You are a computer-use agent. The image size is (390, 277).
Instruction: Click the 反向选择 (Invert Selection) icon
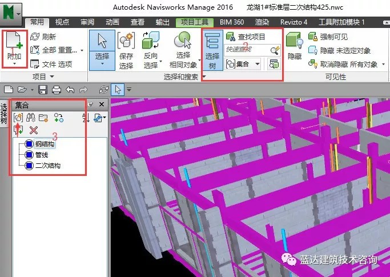[151, 42]
